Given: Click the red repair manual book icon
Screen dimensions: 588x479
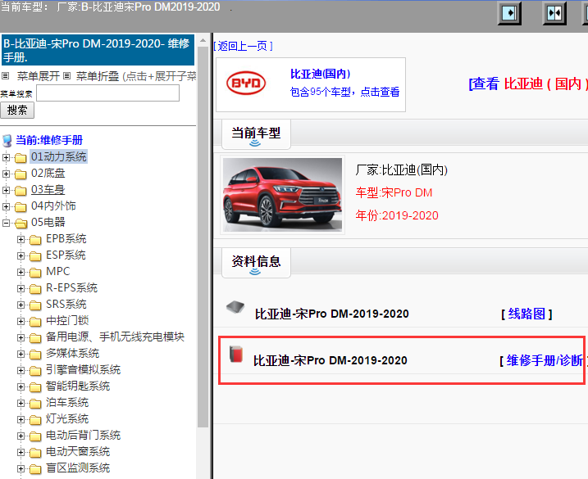Looking at the screenshot, I should pyautogui.click(x=236, y=354).
